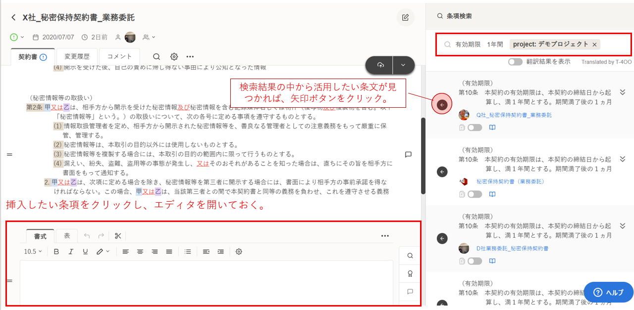Expand the first 第10条 result with double chevron
Screen dimensions: 634x310
[x=623, y=92]
